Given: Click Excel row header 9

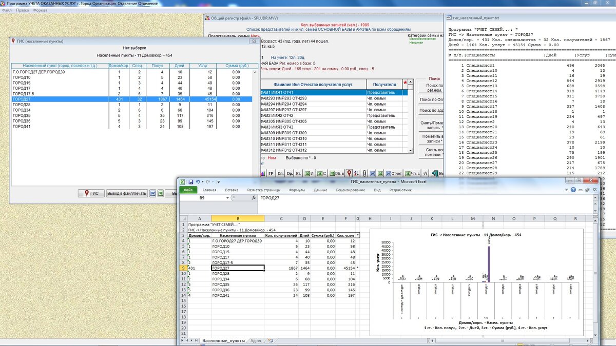Looking at the screenshot, I should pos(182,268).
